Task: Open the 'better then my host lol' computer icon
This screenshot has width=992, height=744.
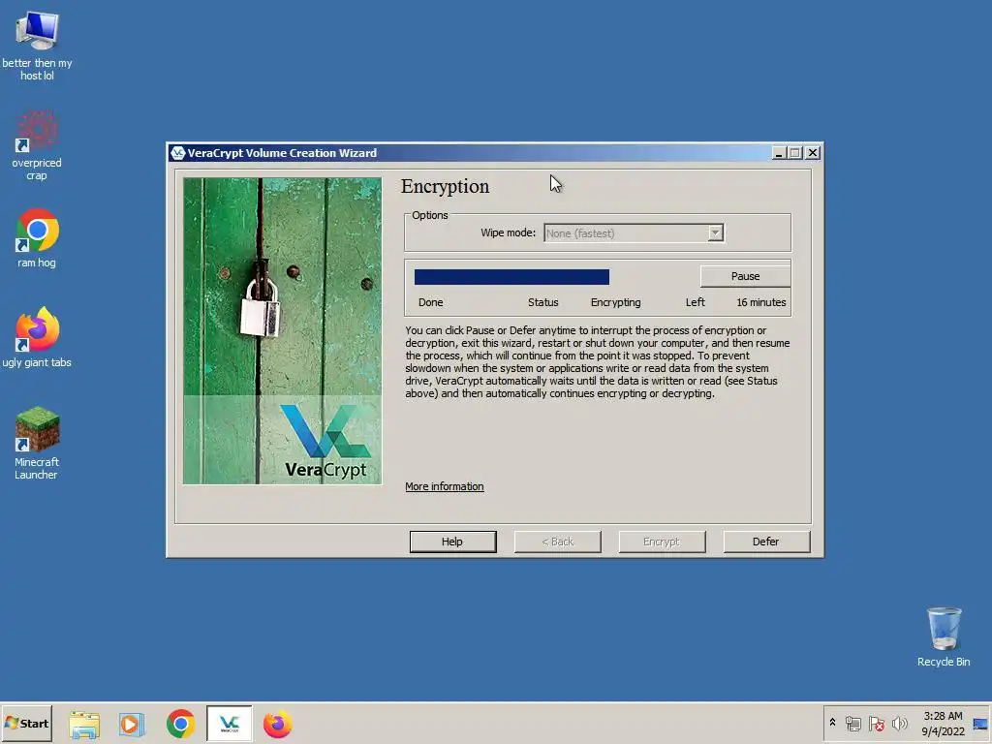Action: [x=37, y=46]
